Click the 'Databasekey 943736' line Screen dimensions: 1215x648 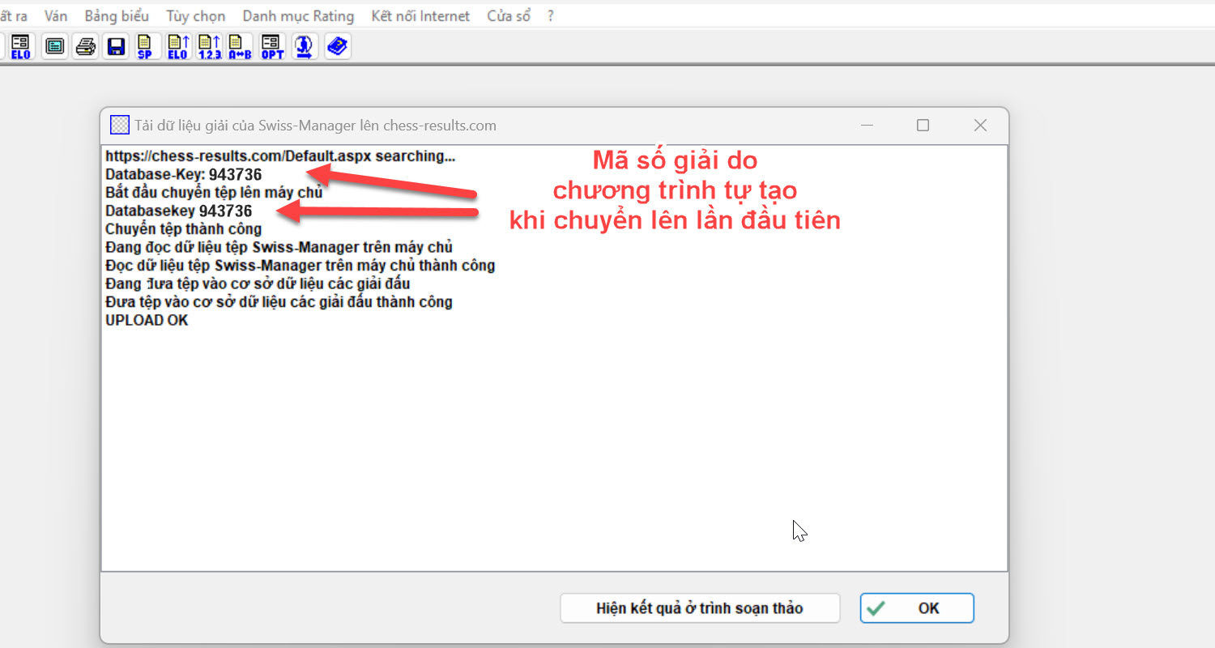pos(179,211)
